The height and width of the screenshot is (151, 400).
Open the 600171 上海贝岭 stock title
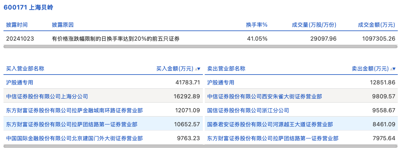click(x=28, y=8)
